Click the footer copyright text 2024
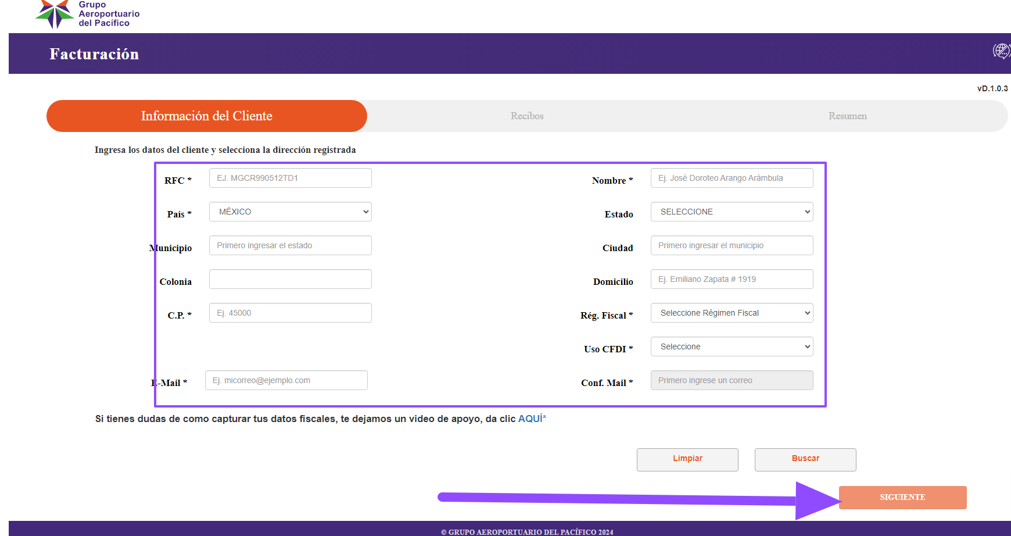This screenshot has width=1011, height=536. pos(527,532)
